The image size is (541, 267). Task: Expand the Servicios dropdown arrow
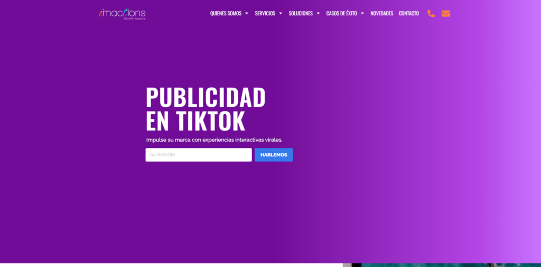click(x=281, y=14)
